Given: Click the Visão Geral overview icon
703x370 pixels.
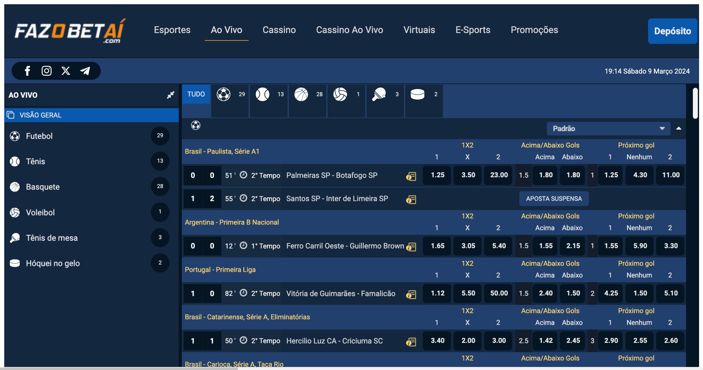Looking at the screenshot, I should [11, 115].
